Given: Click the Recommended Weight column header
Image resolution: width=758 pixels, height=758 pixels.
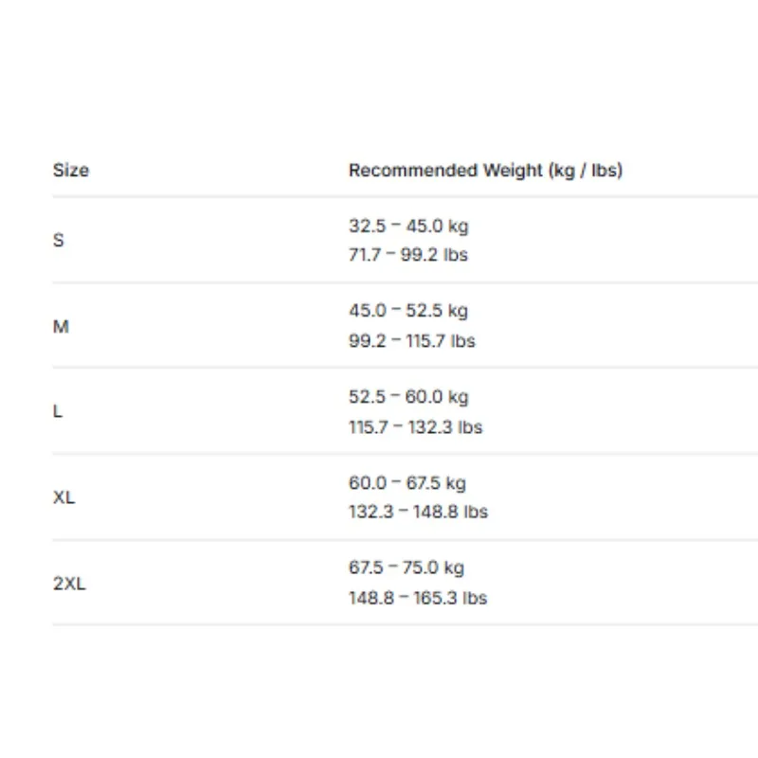Looking at the screenshot, I should coord(485,171).
